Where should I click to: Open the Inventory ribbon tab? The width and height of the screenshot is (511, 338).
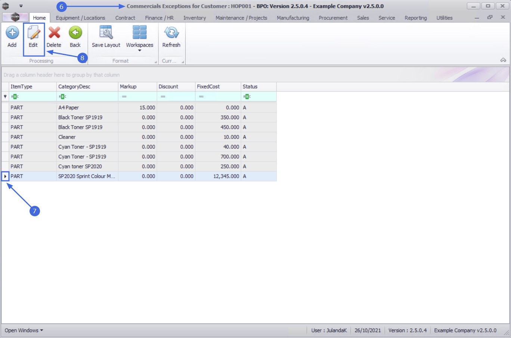pyautogui.click(x=194, y=18)
